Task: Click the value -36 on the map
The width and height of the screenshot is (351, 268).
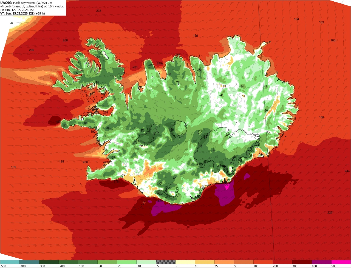Action: tap(265, 110)
